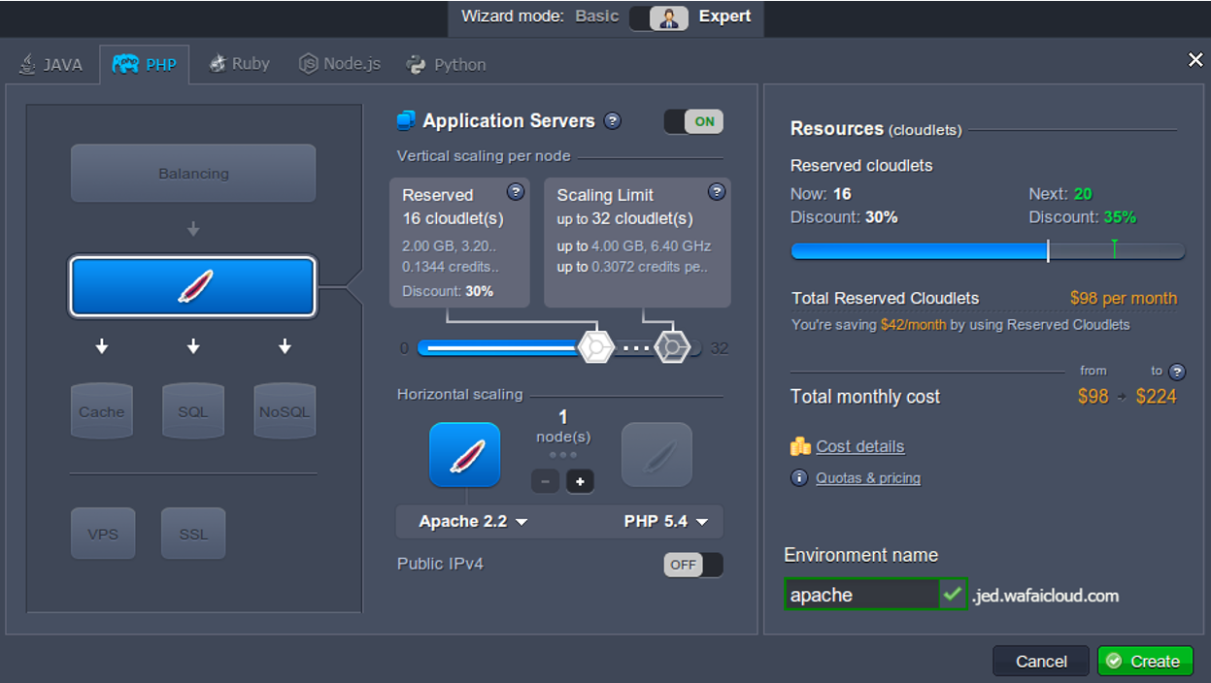Open the Ruby tab
The image size is (1211, 683).
(239, 64)
